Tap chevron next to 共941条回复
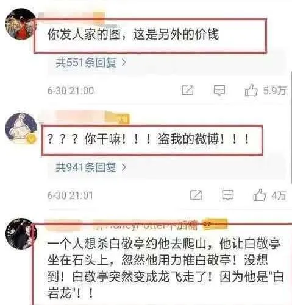The width and height of the screenshot is (292, 305). [124, 167]
